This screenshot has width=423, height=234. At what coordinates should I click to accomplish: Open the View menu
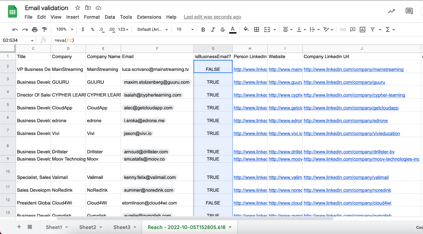click(x=56, y=17)
